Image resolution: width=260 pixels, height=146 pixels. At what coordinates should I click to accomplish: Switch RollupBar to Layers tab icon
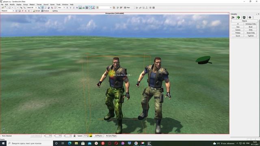(250, 17)
